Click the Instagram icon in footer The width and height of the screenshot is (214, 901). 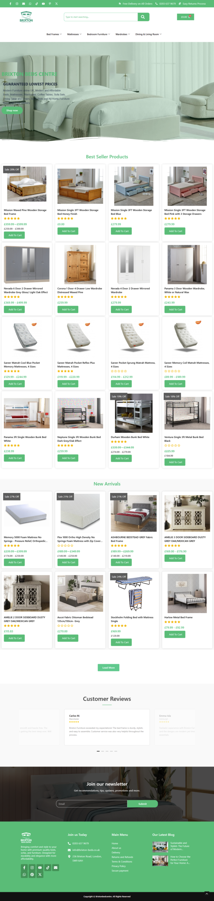click(x=32, y=867)
